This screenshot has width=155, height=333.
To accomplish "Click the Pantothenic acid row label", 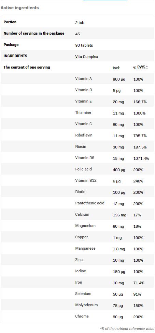I will 90,203.
